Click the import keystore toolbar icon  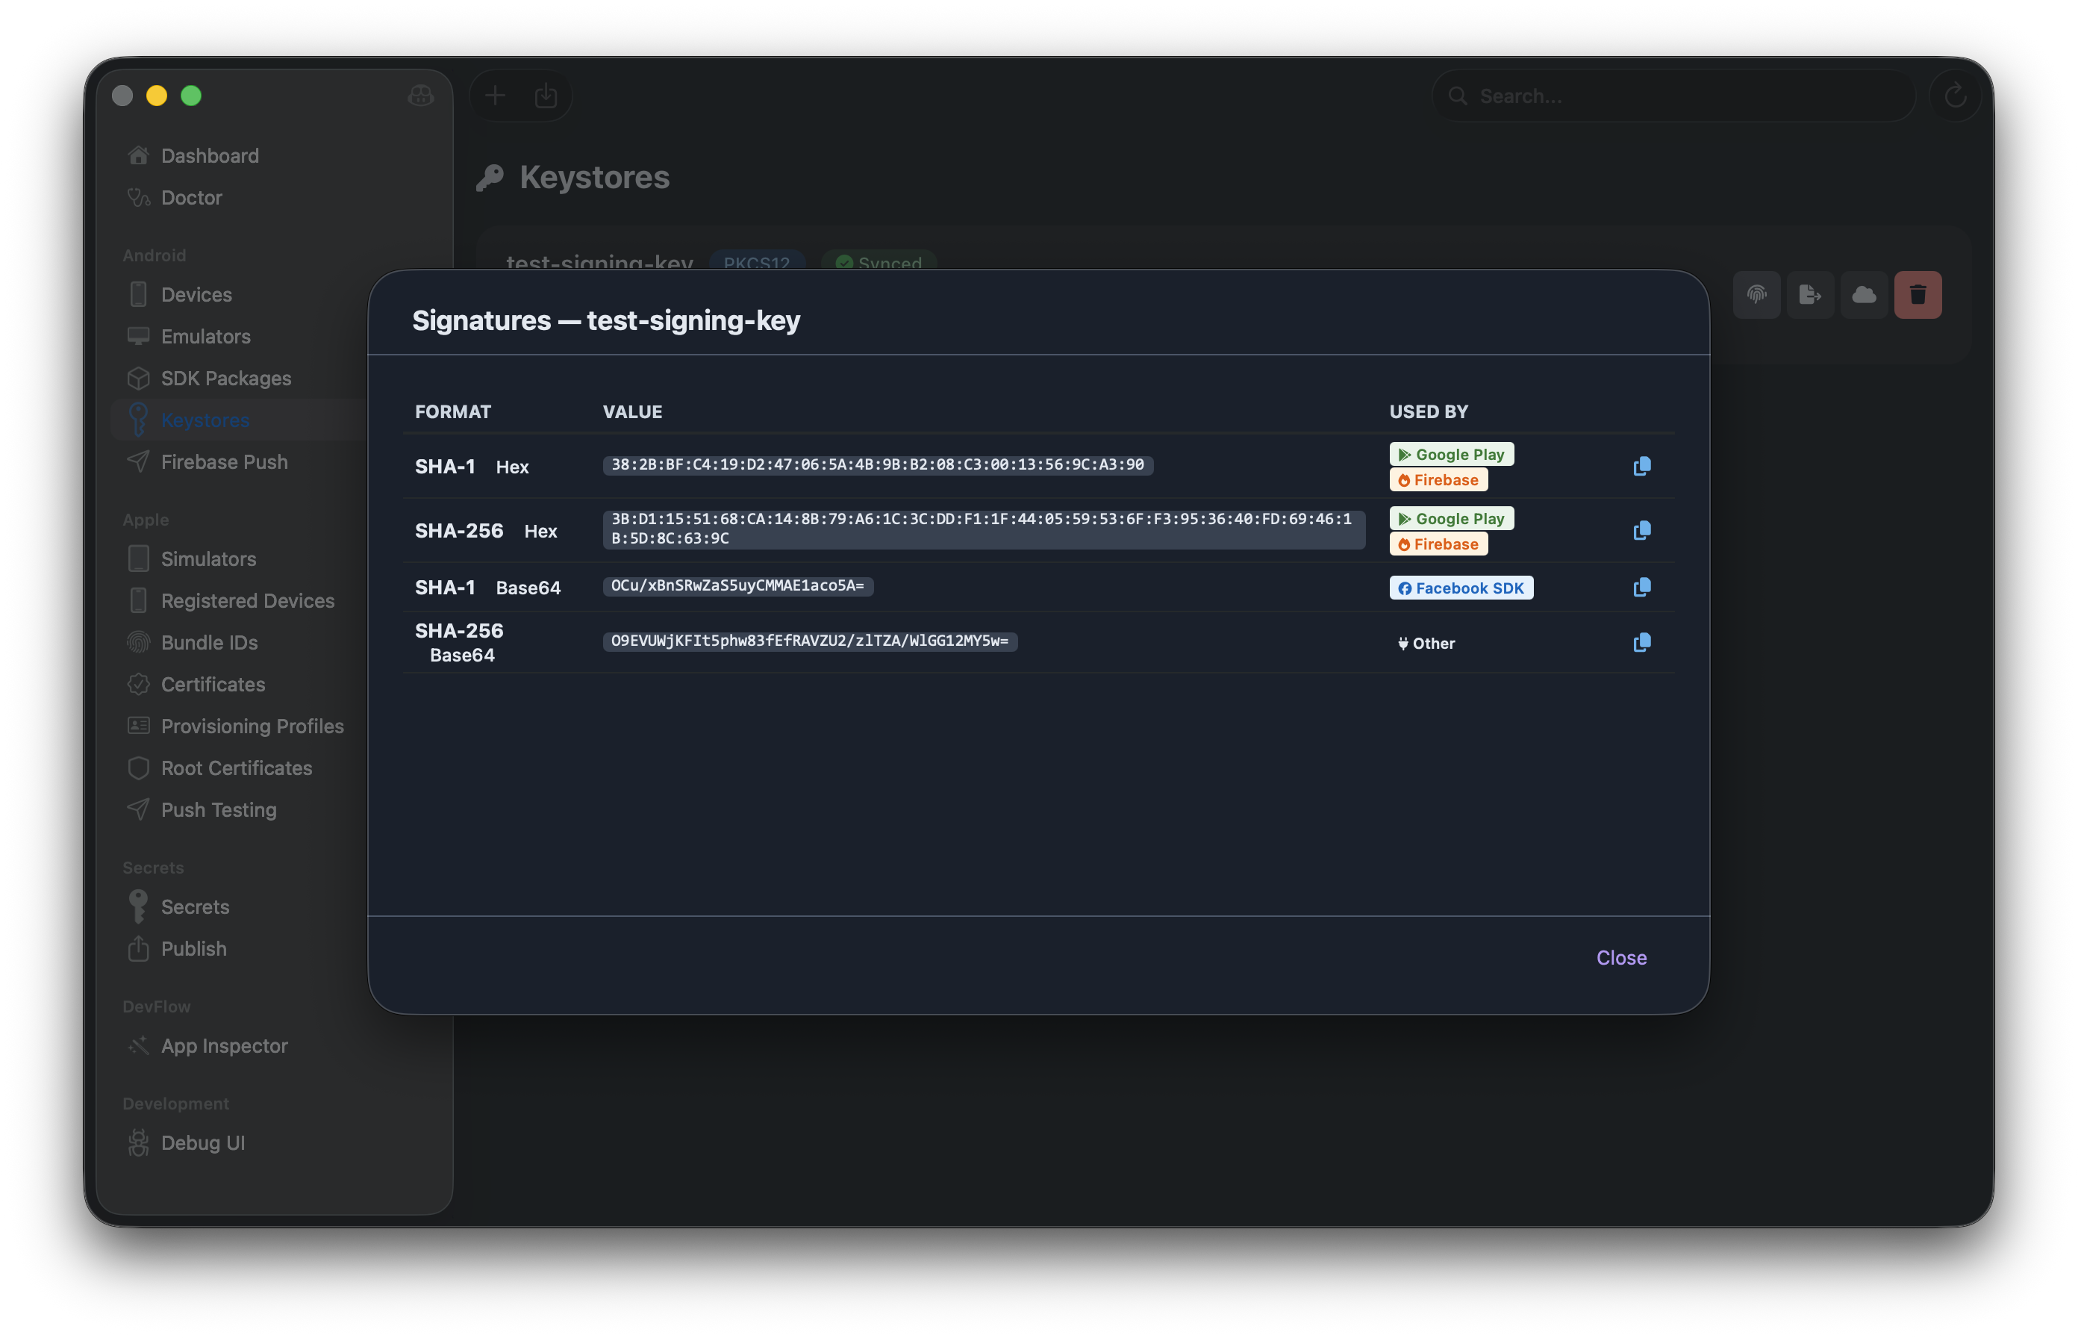[546, 96]
